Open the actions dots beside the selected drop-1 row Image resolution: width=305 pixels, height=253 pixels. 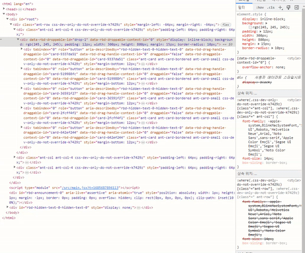coord(1,40)
